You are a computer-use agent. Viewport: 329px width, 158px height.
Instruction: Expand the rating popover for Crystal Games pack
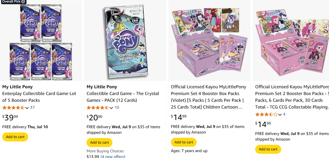click(111, 108)
